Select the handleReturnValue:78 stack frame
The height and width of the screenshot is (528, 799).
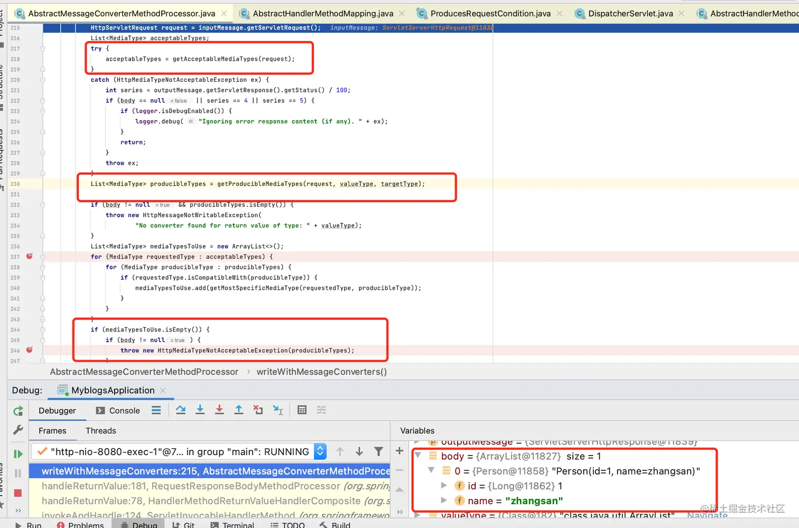[x=209, y=501]
